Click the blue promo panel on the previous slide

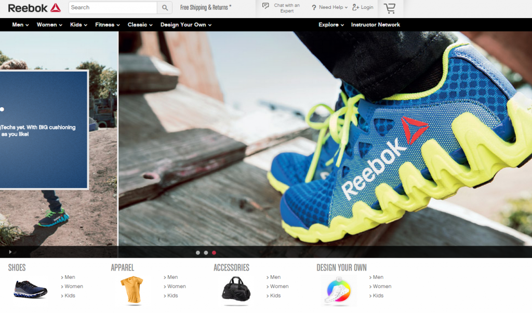pyautogui.click(x=44, y=130)
